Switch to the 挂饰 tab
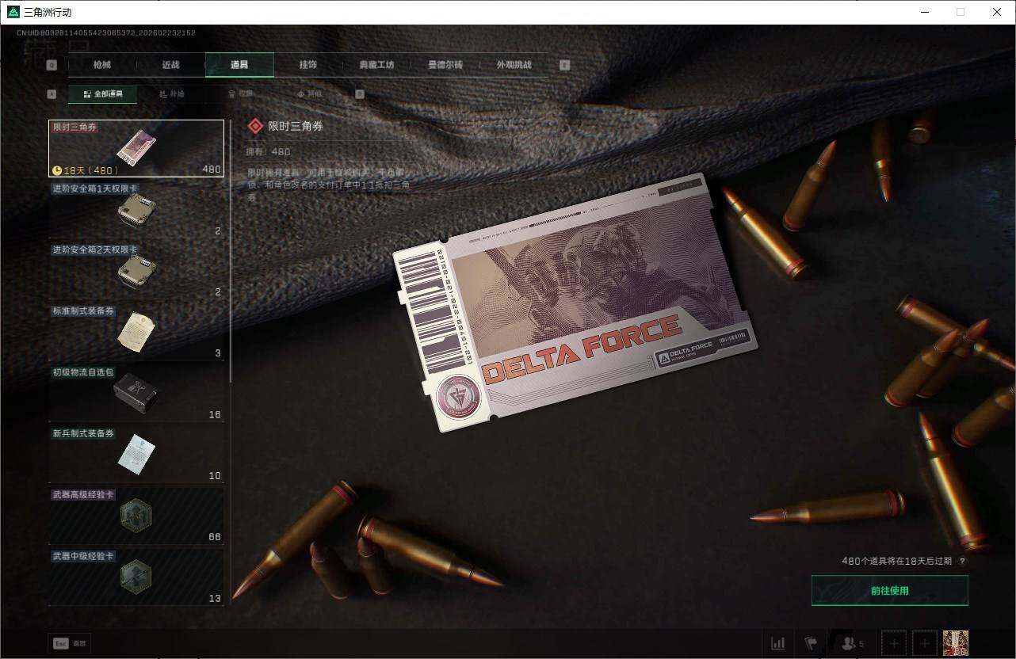The image size is (1016, 659). click(x=307, y=65)
